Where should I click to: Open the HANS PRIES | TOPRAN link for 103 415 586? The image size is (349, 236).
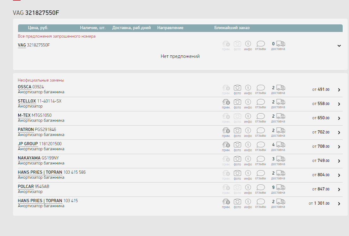click(40, 172)
